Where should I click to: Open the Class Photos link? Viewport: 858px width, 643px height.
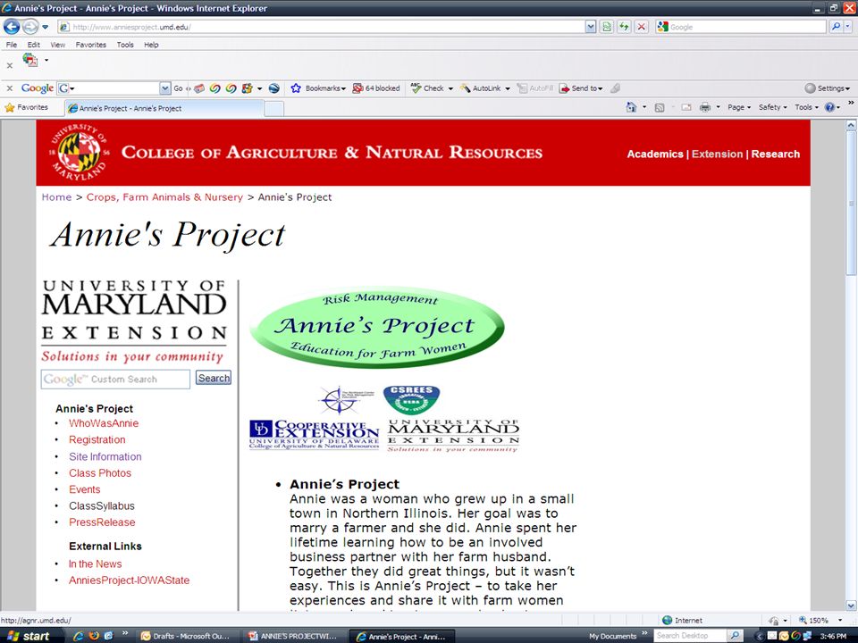click(x=100, y=473)
